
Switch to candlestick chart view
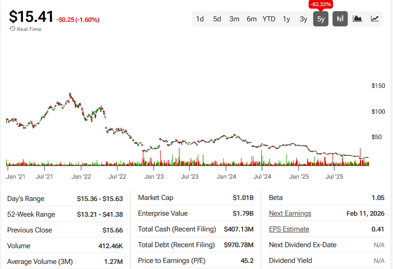point(340,19)
